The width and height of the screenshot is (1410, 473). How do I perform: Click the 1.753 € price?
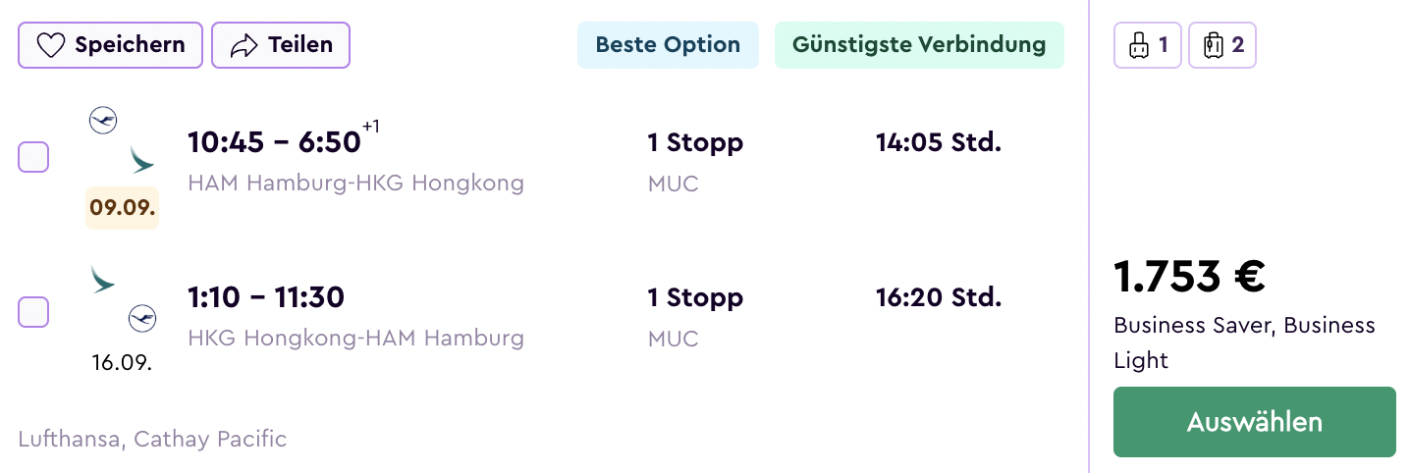(x=1189, y=277)
